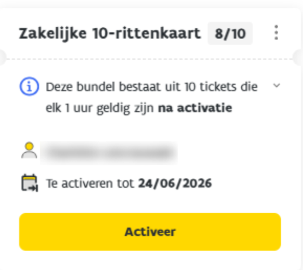Viewport: 303px width, 270px height.
Task: Click the "Te activeren tot" label
Action: (91, 183)
